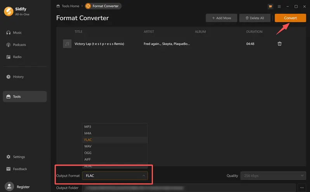Open the Feedback page

tap(25, 169)
